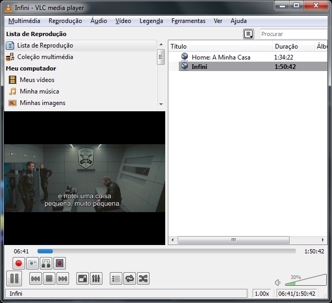Open the Multimédia menu
The width and height of the screenshot is (332, 303).
[24, 21]
